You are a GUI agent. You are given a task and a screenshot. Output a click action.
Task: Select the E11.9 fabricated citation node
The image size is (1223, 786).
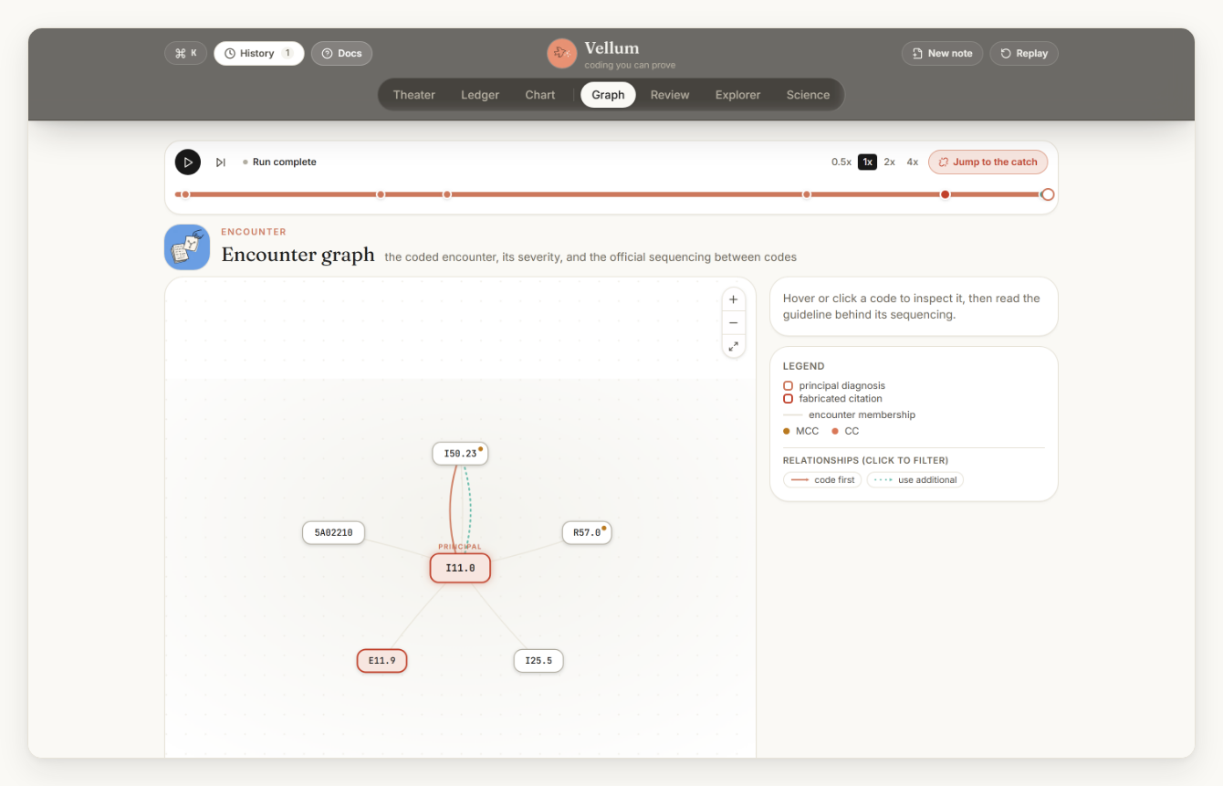coord(382,661)
